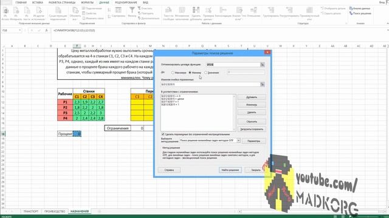The height and width of the screenshot is (218, 389).
Task: Click the Reapply filter item
Action: [145, 13]
